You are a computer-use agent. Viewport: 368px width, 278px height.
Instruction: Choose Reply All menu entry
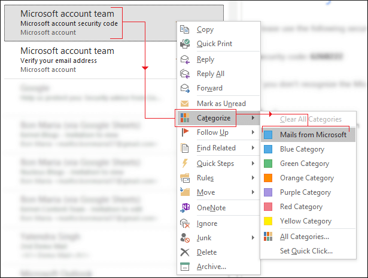click(x=218, y=74)
